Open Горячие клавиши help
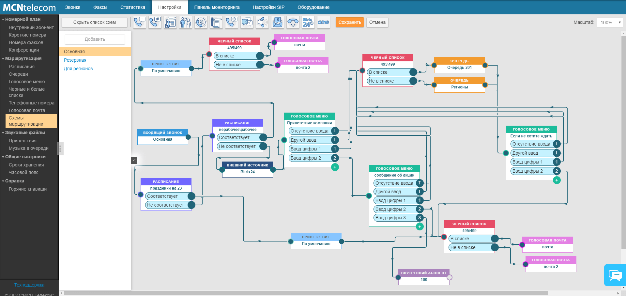Image resolution: width=626 pixels, height=296 pixels. (28, 189)
